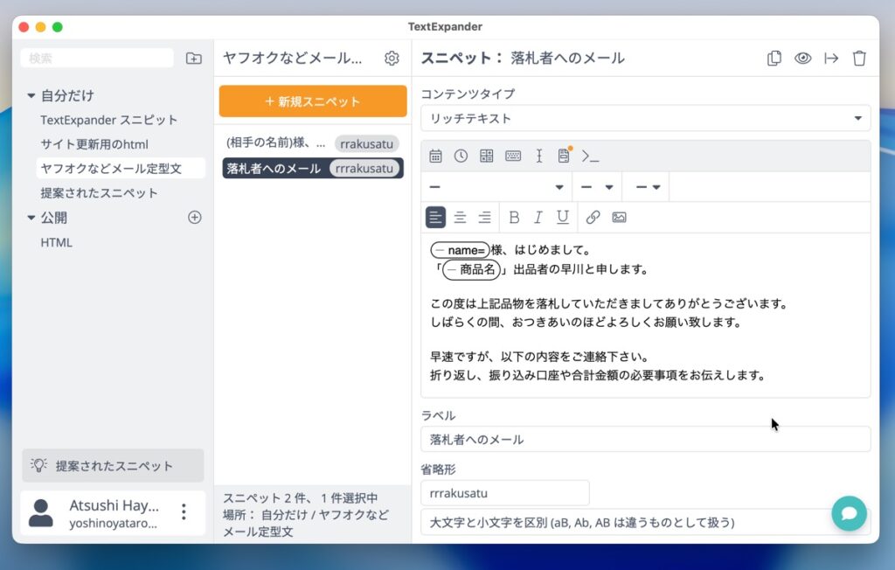The width and height of the screenshot is (895, 570).
Task: Click the 提案されたスニペット button at bottom left
Action: [113, 466]
